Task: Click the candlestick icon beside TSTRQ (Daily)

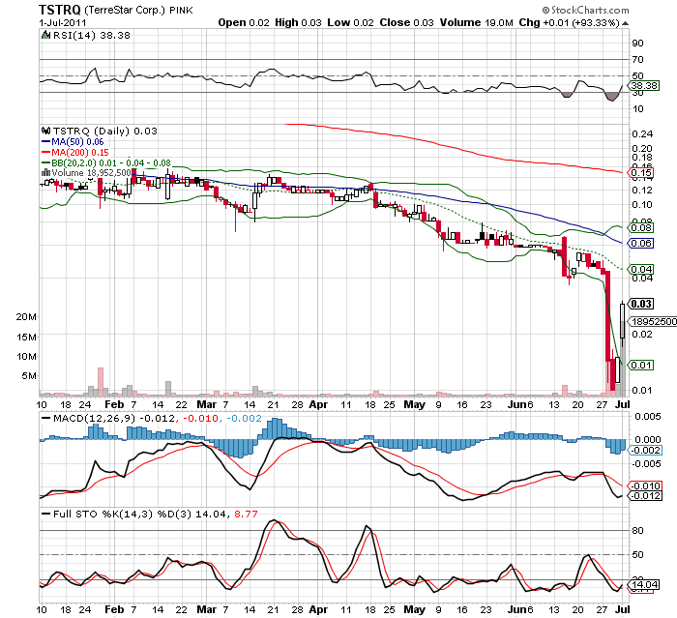Action: point(45,131)
